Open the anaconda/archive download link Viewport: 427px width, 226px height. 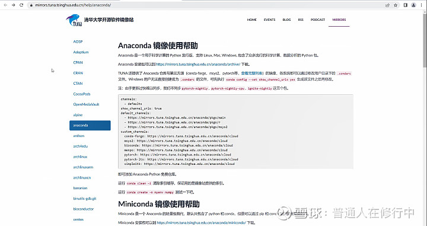coord(198,65)
